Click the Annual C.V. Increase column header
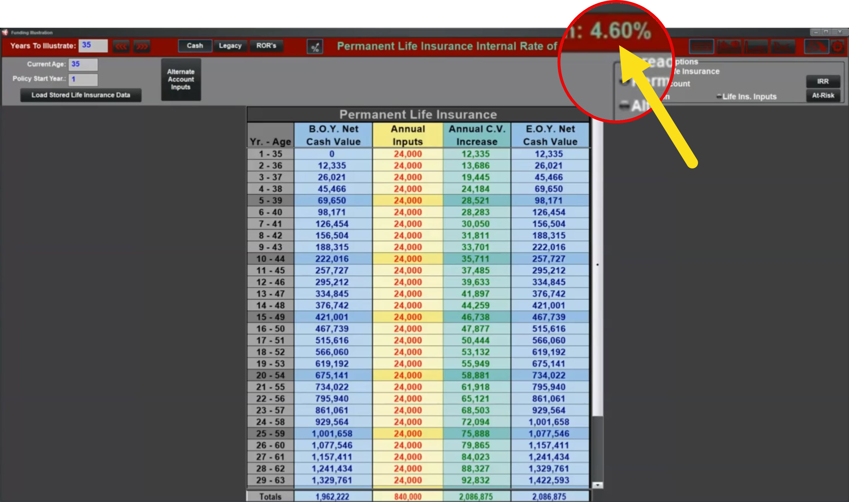Image resolution: width=849 pixels, height=502 pixels. tap(477, 135)
